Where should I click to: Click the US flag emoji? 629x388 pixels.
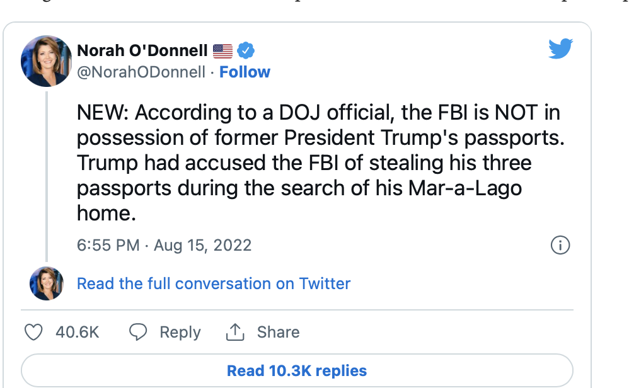pos(222,50)
